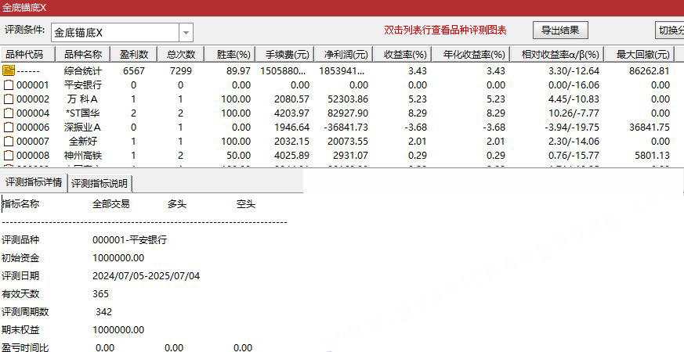Sort by 盈利数 column header
The image size is (684, 352).
click(x=134, y=55)
